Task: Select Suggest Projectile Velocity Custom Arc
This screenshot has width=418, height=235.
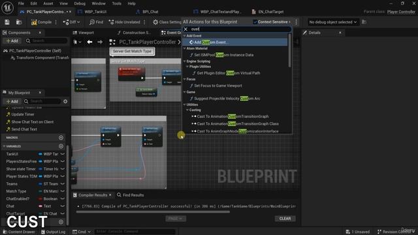Action: (x=227, y=99)
